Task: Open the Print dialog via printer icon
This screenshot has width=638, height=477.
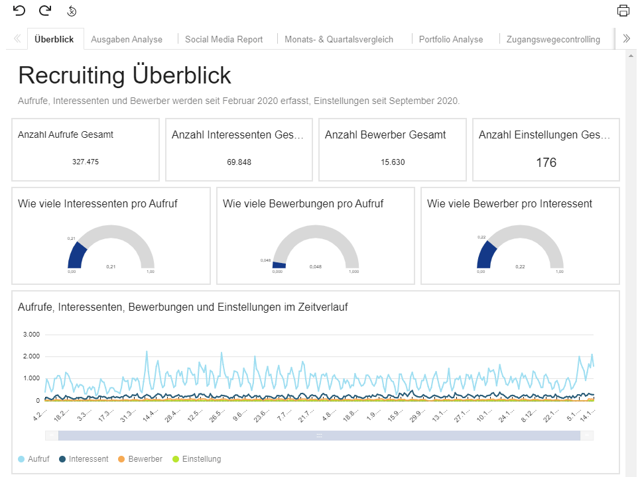Action: click(x=623, y=11)
